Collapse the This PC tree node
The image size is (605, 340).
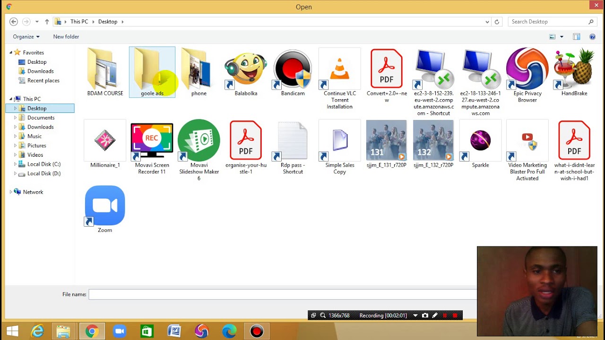coord(11,99)
